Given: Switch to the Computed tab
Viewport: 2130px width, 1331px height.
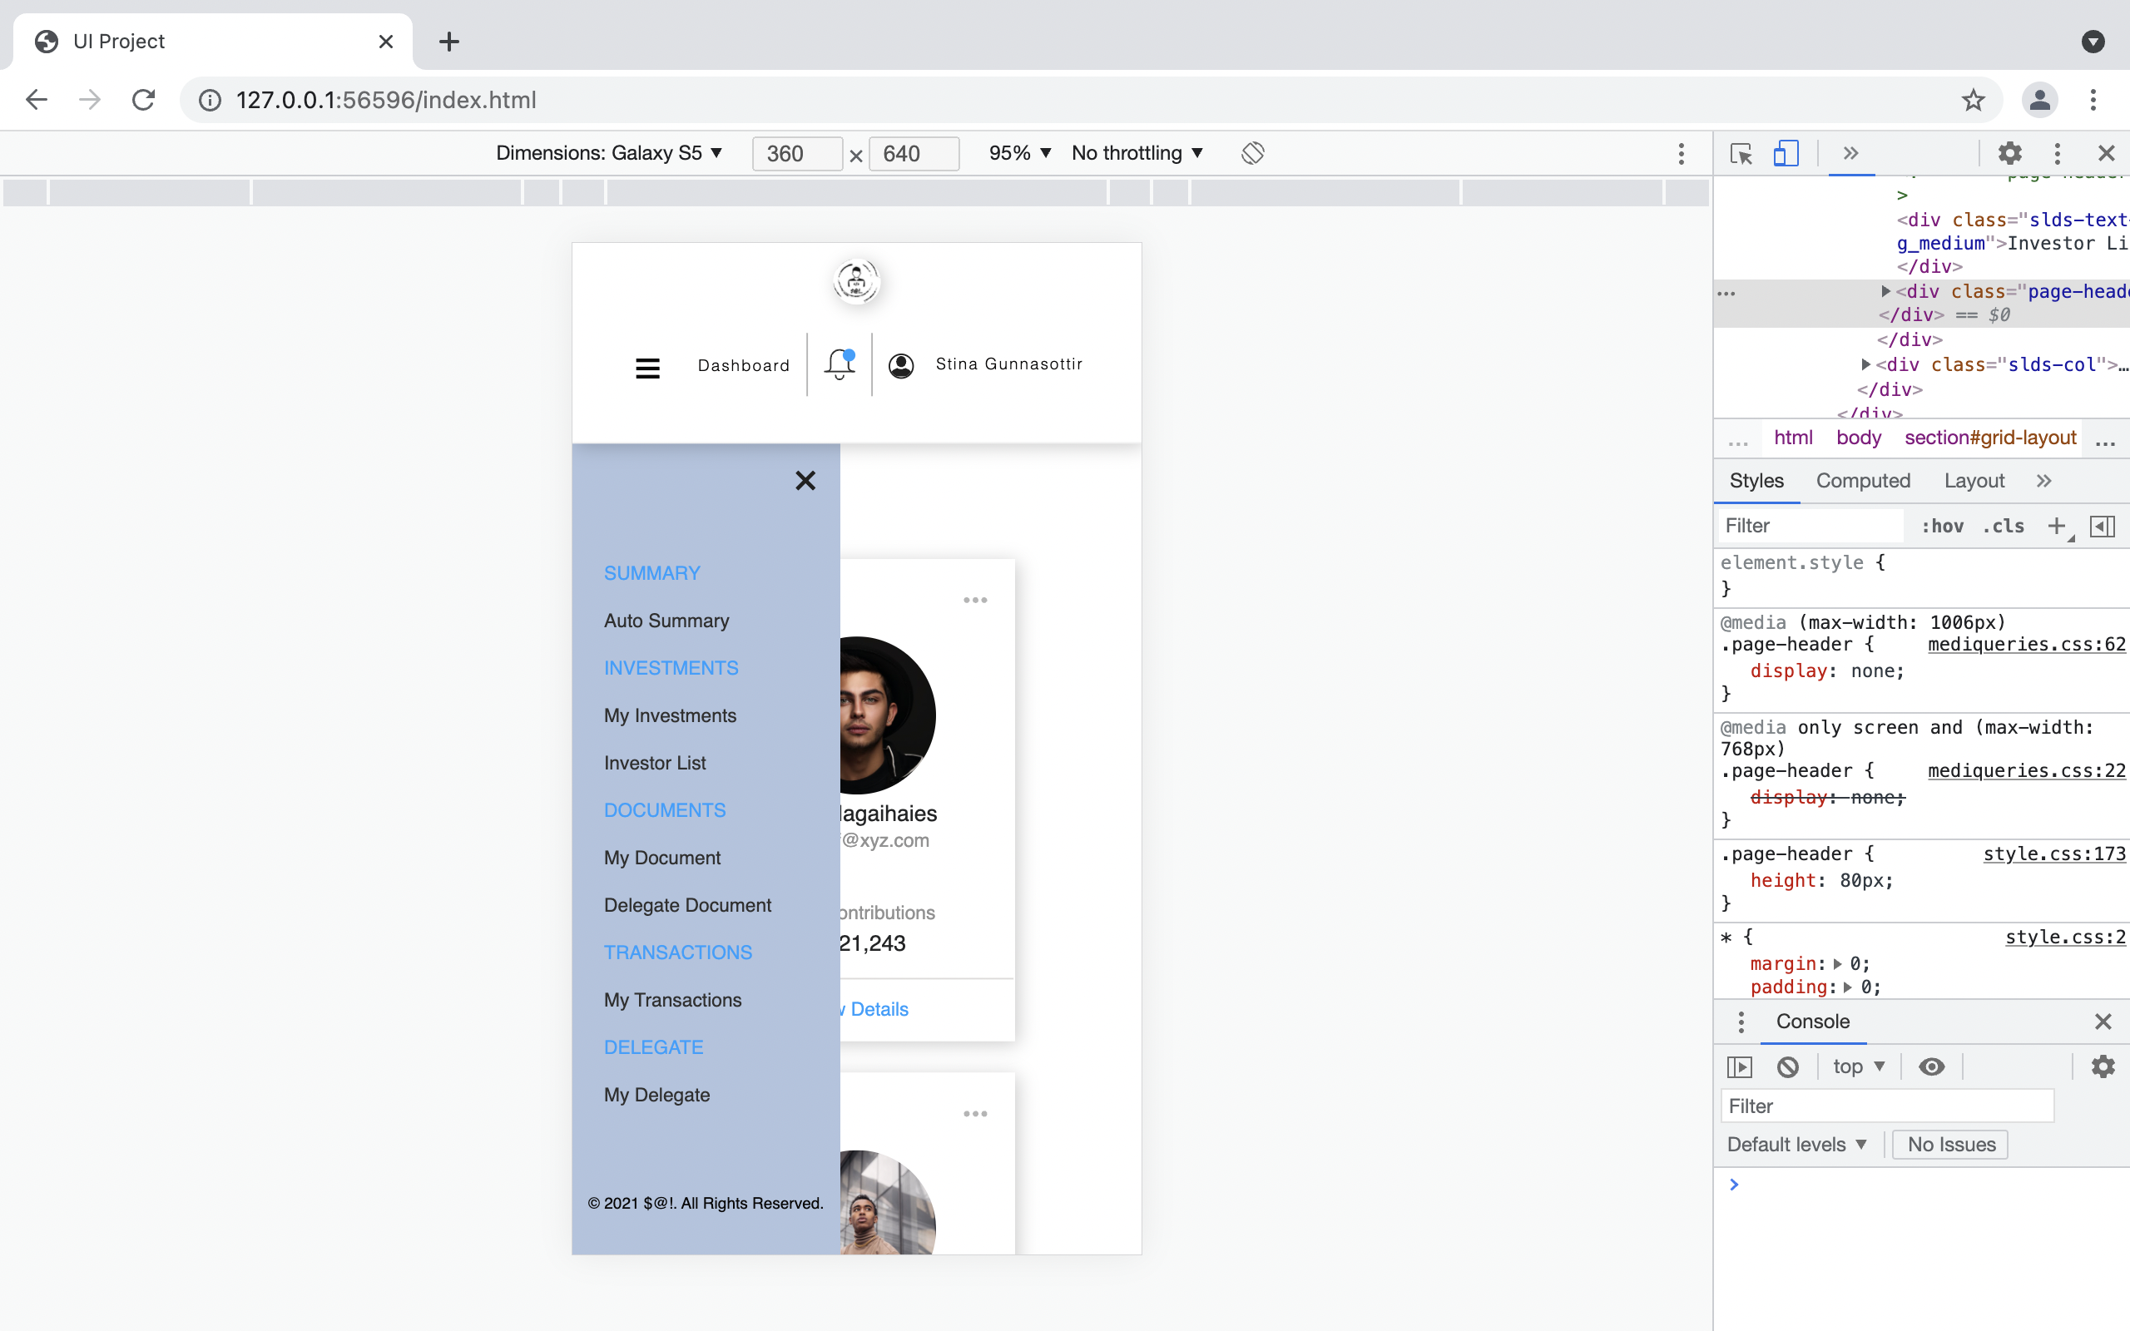Looking at the screenshot, I should (x=1863, y=481).
